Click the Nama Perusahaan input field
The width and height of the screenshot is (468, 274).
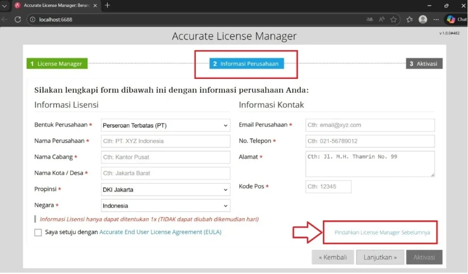[165, 141]
